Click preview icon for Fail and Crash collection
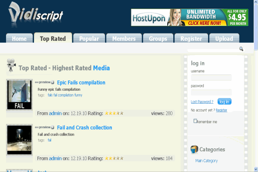This screenshot has width=258, height=172. point(44,128)
